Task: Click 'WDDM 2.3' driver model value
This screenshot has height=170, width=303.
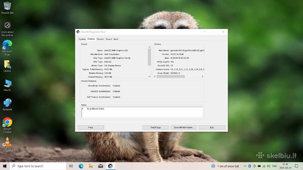Action: (x=175, y=73)
